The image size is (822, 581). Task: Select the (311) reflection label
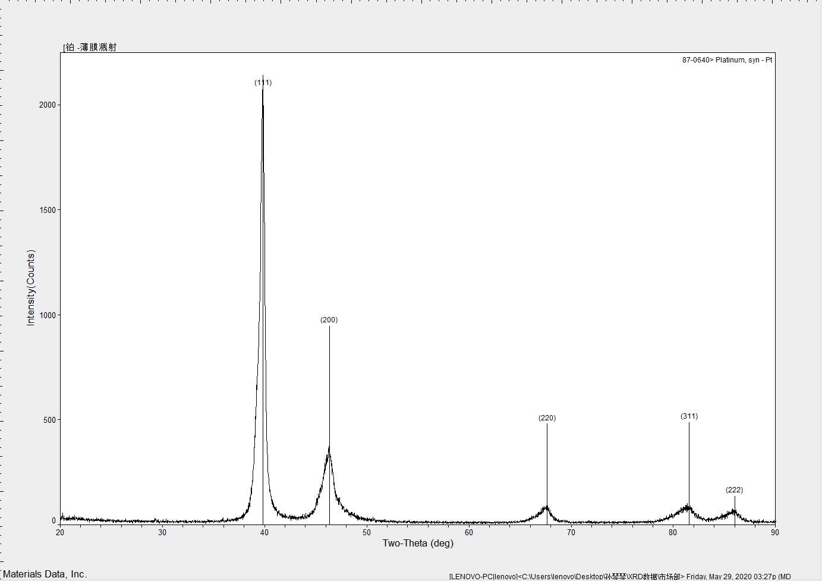click(x=689, y=416)
